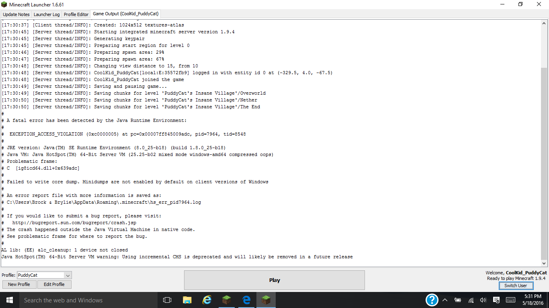Click the Edit Profile button
Screen dimensions: 549x308
coord(54,284)
